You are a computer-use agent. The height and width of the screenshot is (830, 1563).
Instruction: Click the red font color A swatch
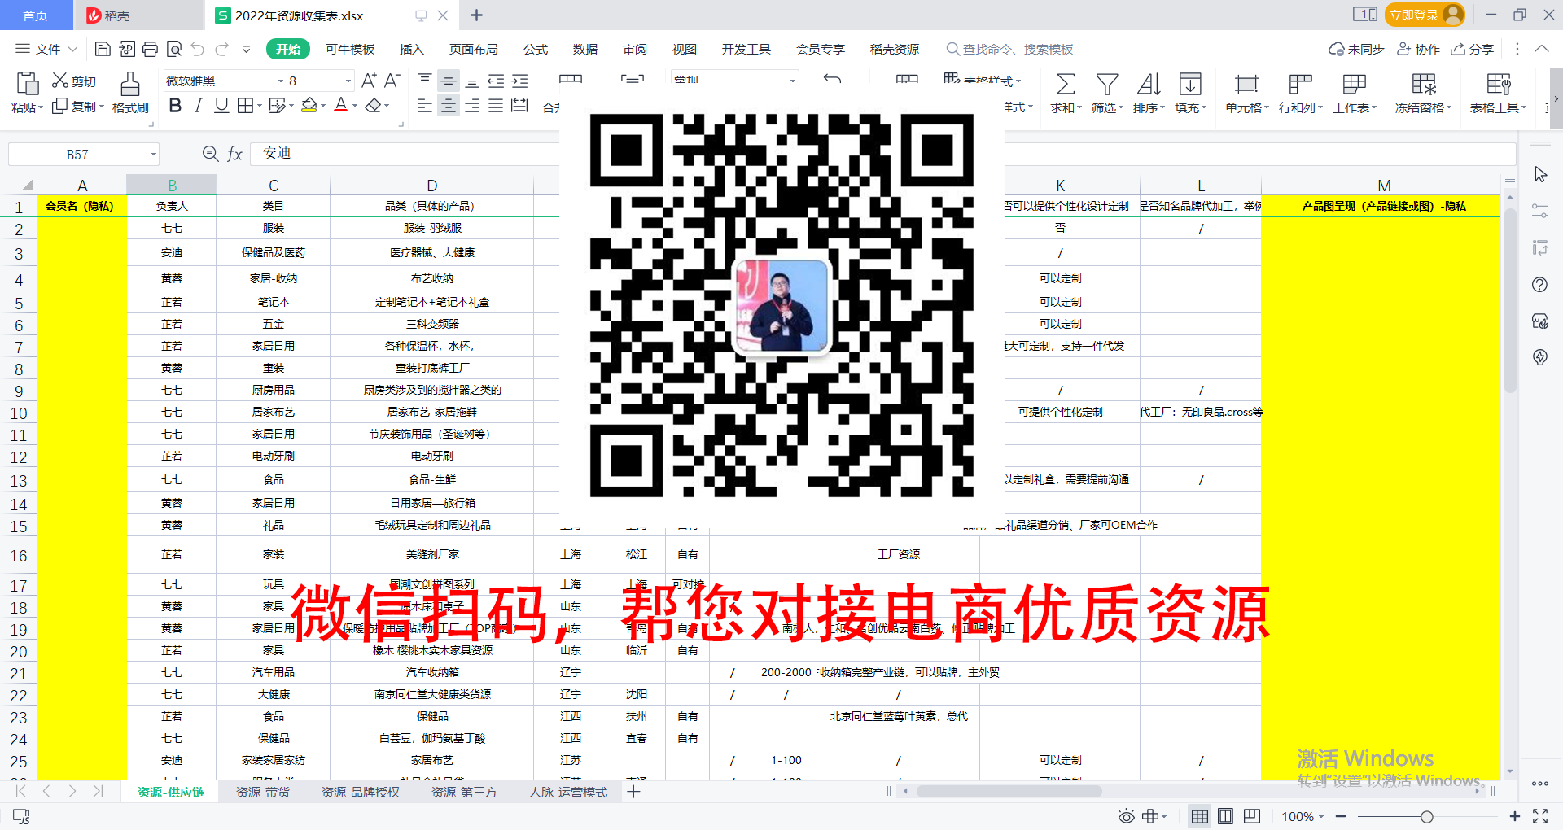[x=341, y=106]
